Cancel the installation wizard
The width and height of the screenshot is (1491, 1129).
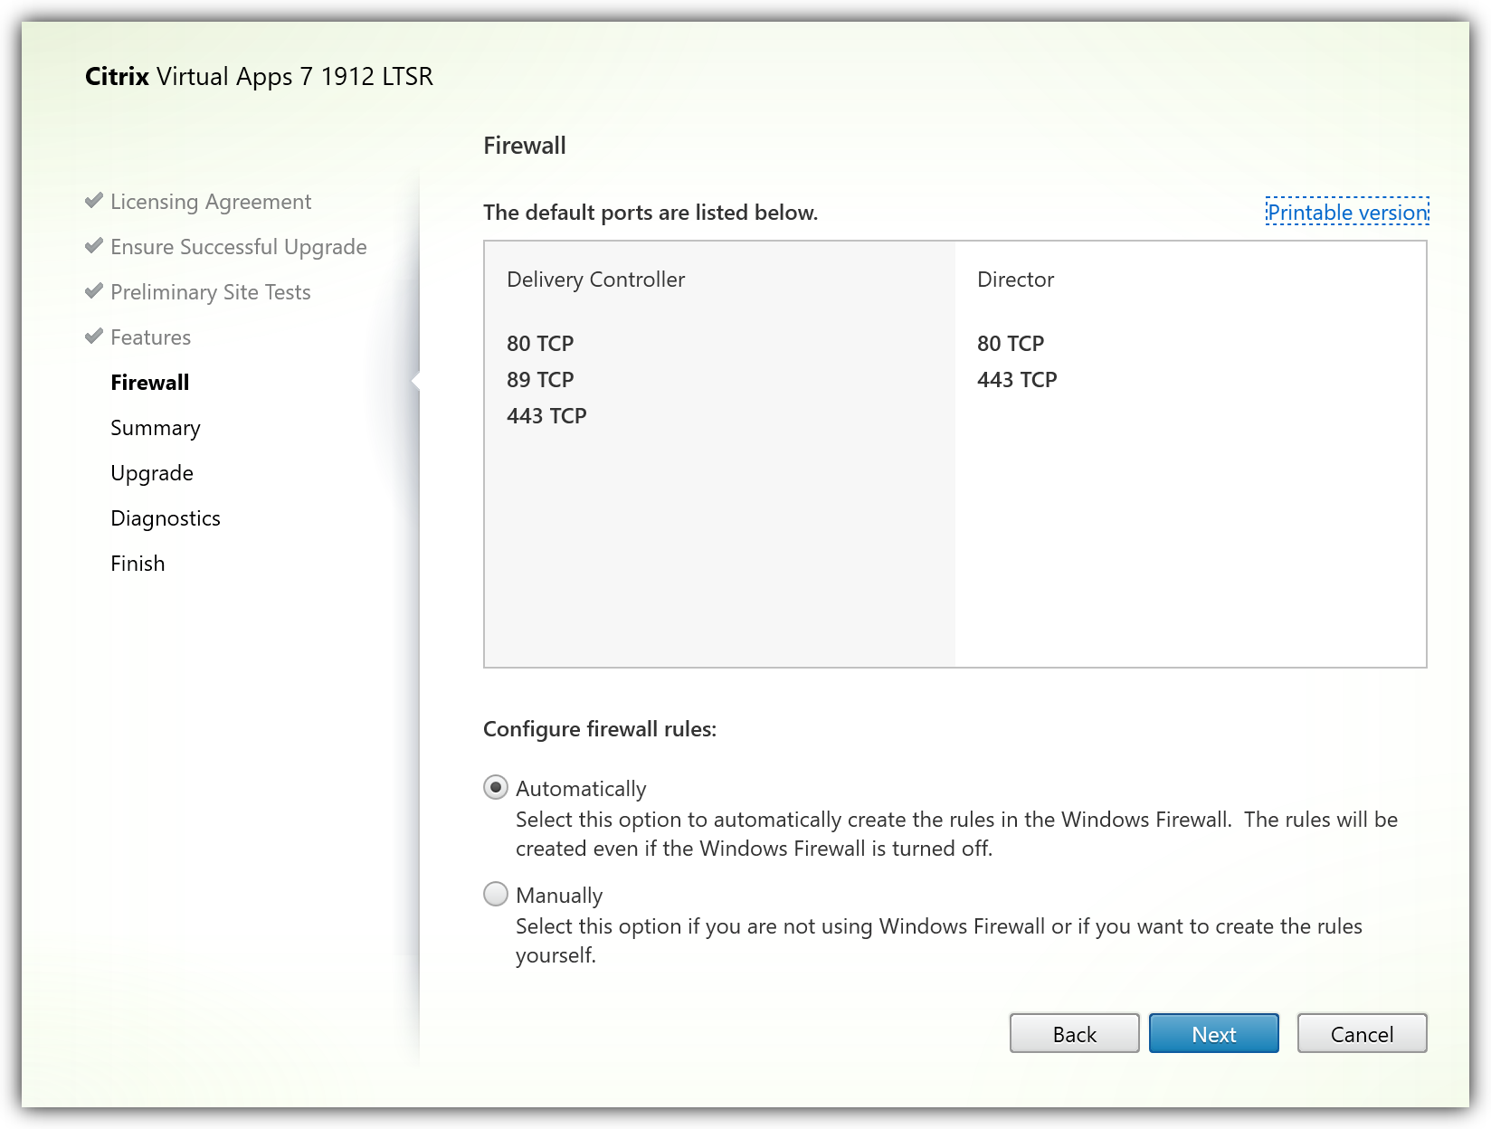click(1362, 1034)
